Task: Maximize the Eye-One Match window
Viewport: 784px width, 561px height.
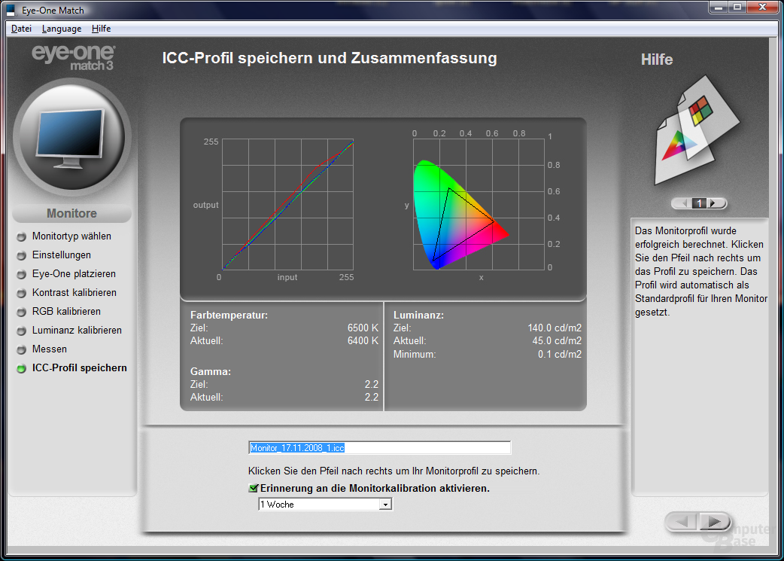Action: (737, 7)
